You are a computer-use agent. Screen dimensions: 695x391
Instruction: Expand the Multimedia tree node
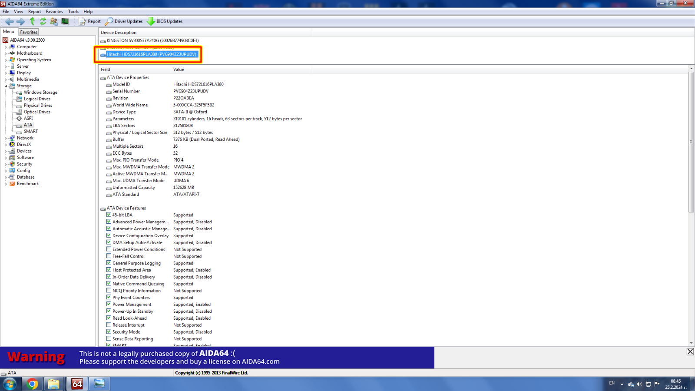click(6, 80)
